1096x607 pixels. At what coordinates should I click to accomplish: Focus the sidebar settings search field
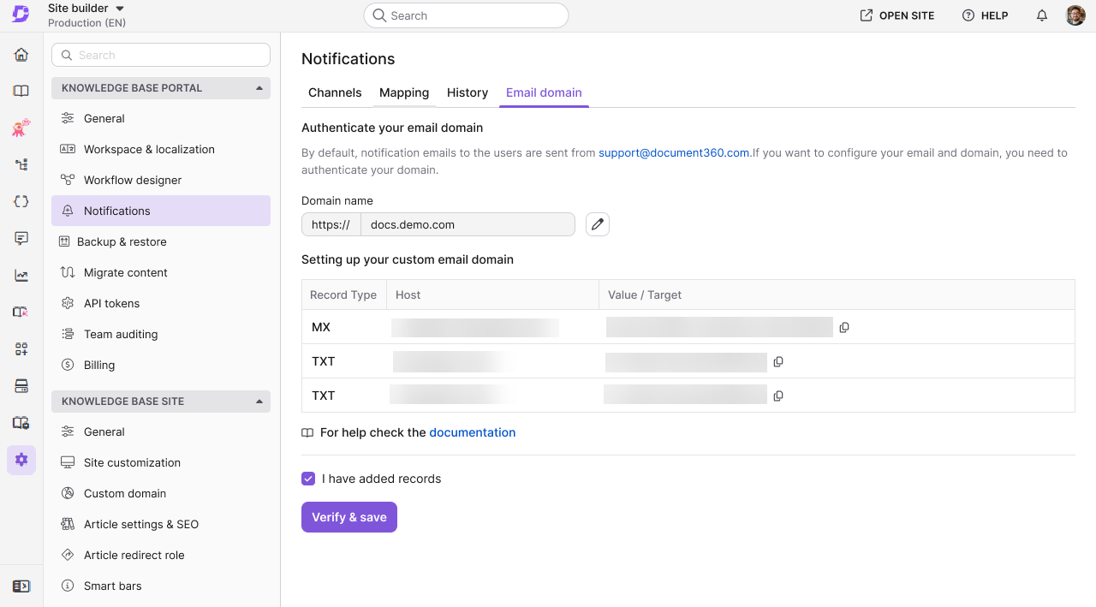(161, 55)
